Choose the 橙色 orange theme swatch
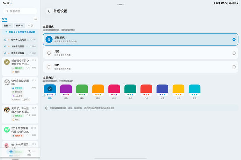241x160 pixels. [x=98, y=90]
